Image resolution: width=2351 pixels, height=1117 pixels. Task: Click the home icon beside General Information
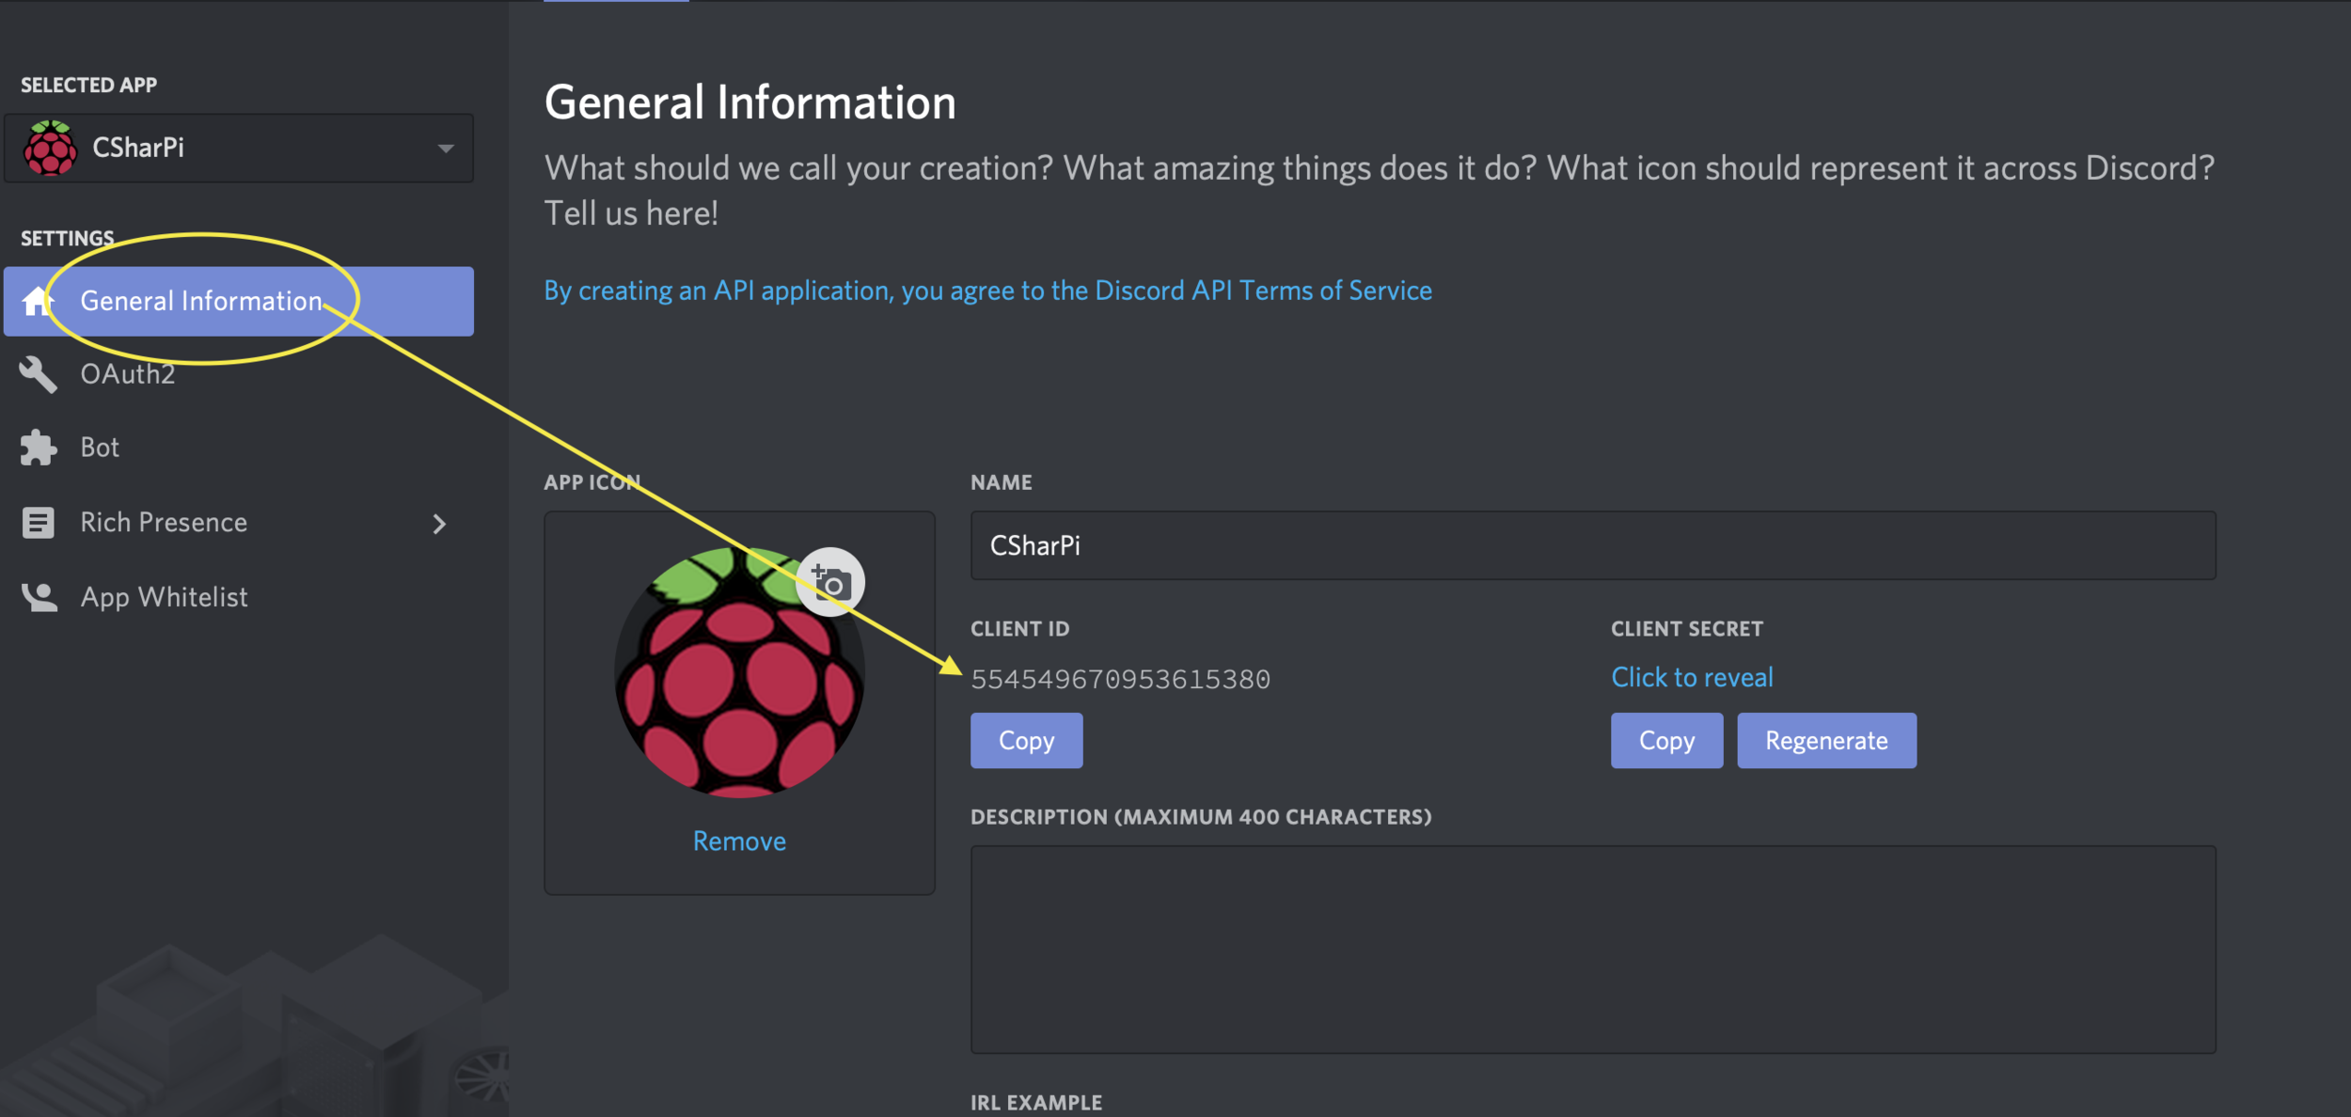38,301
